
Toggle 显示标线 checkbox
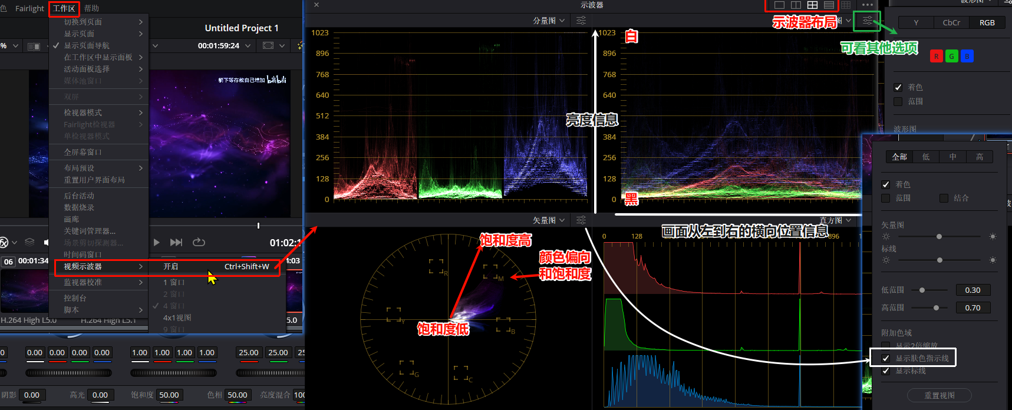click(886, 371)
